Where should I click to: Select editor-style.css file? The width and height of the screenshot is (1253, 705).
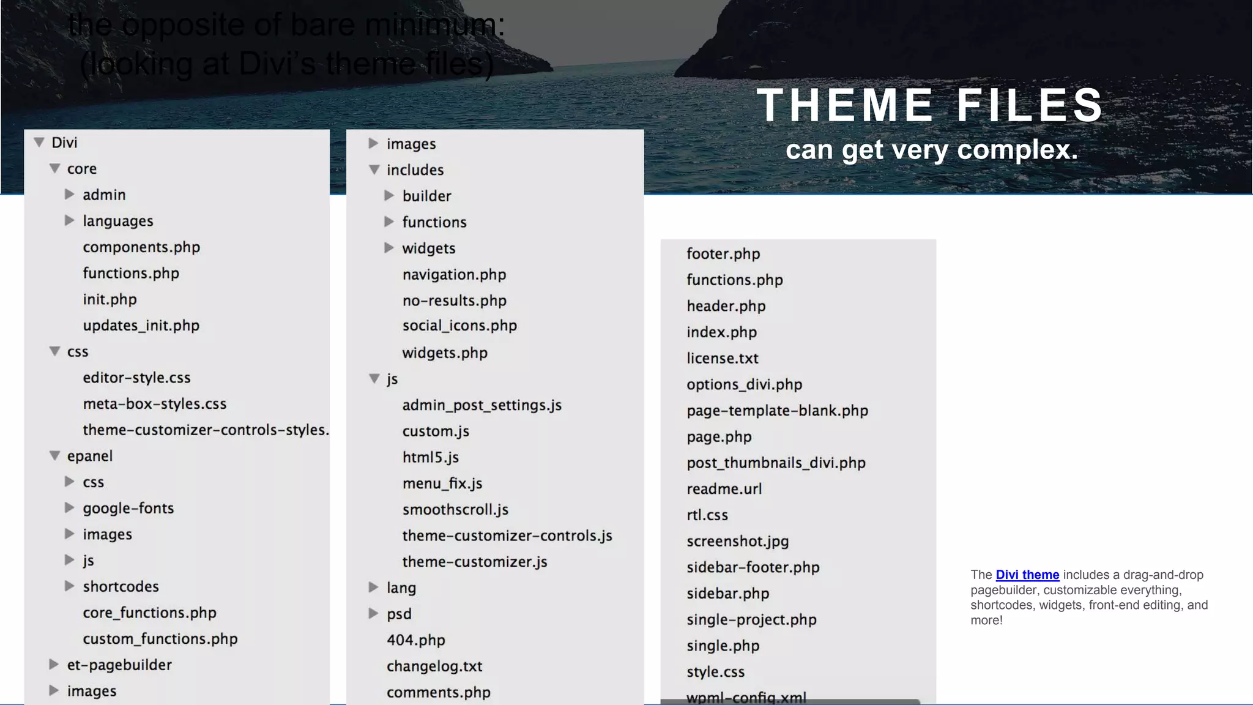point(136,378)
